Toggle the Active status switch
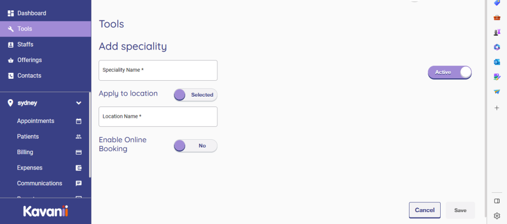 click(x=450, y=72)
